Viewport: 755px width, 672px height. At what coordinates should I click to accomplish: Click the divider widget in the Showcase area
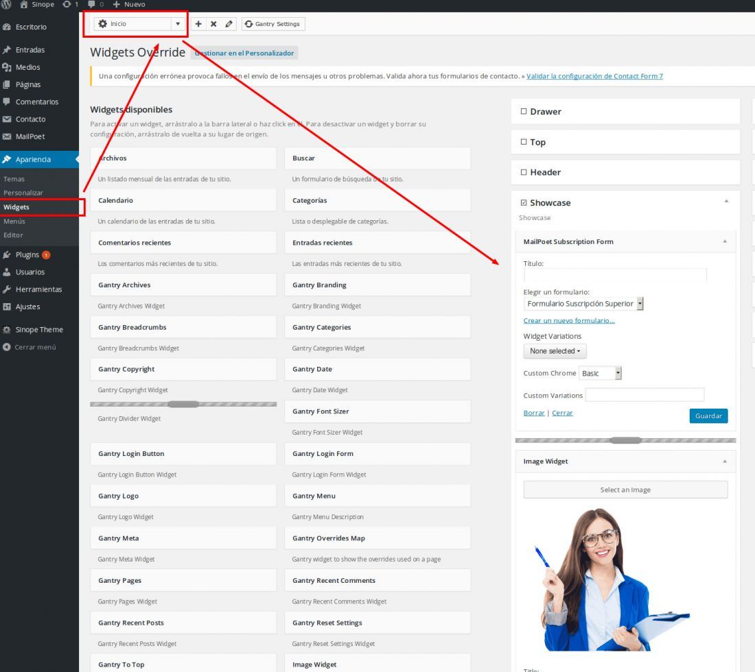[x=625, y=440]
